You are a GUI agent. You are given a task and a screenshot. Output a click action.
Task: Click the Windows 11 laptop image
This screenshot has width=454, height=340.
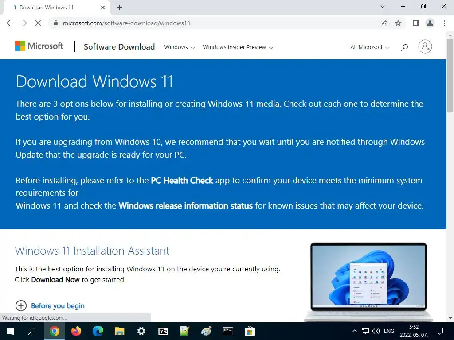click(x=368, y=281)
